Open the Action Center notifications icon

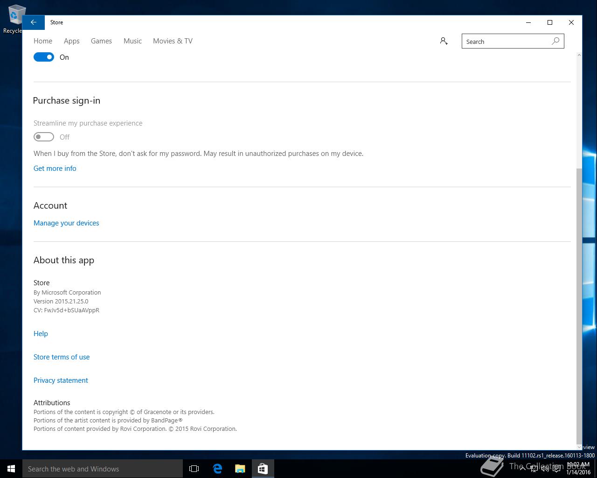556,469
